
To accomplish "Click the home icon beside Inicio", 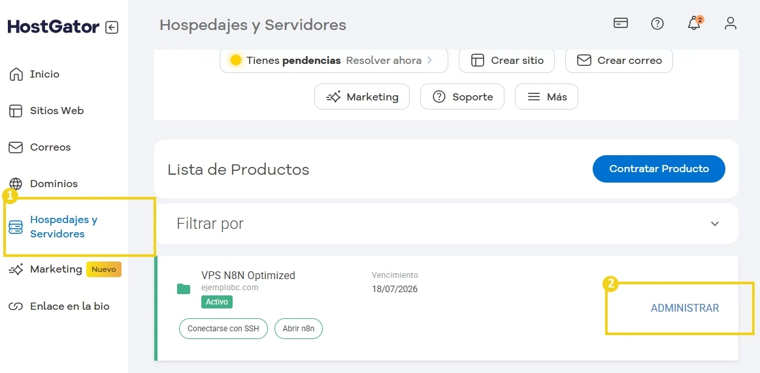I will click(x=16, y=74).
